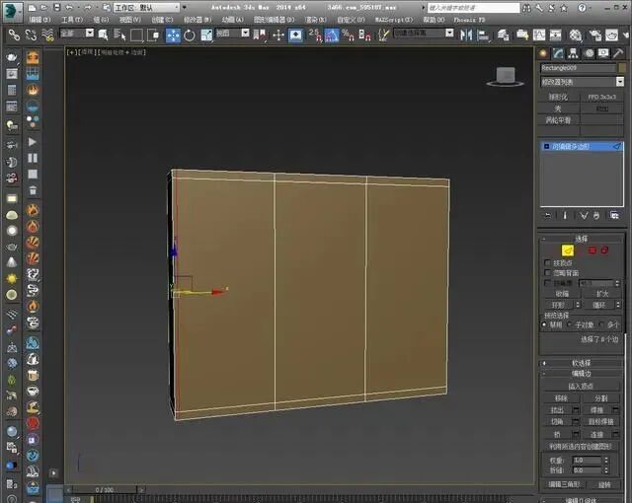Select the 禁用 preview selection radio
Viewport: 632px width, 503px height.
[x=544, y=324]
